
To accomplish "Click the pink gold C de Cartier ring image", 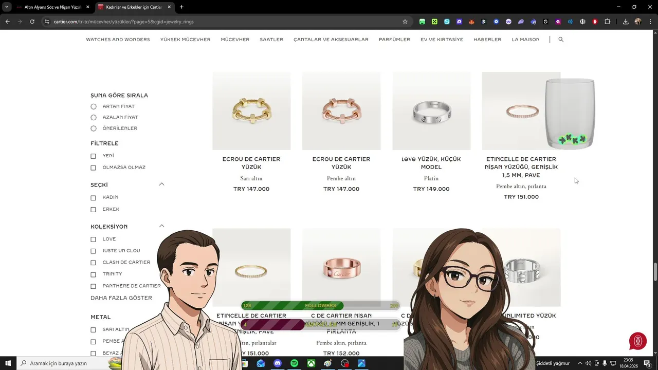I will tap(341, 268).
